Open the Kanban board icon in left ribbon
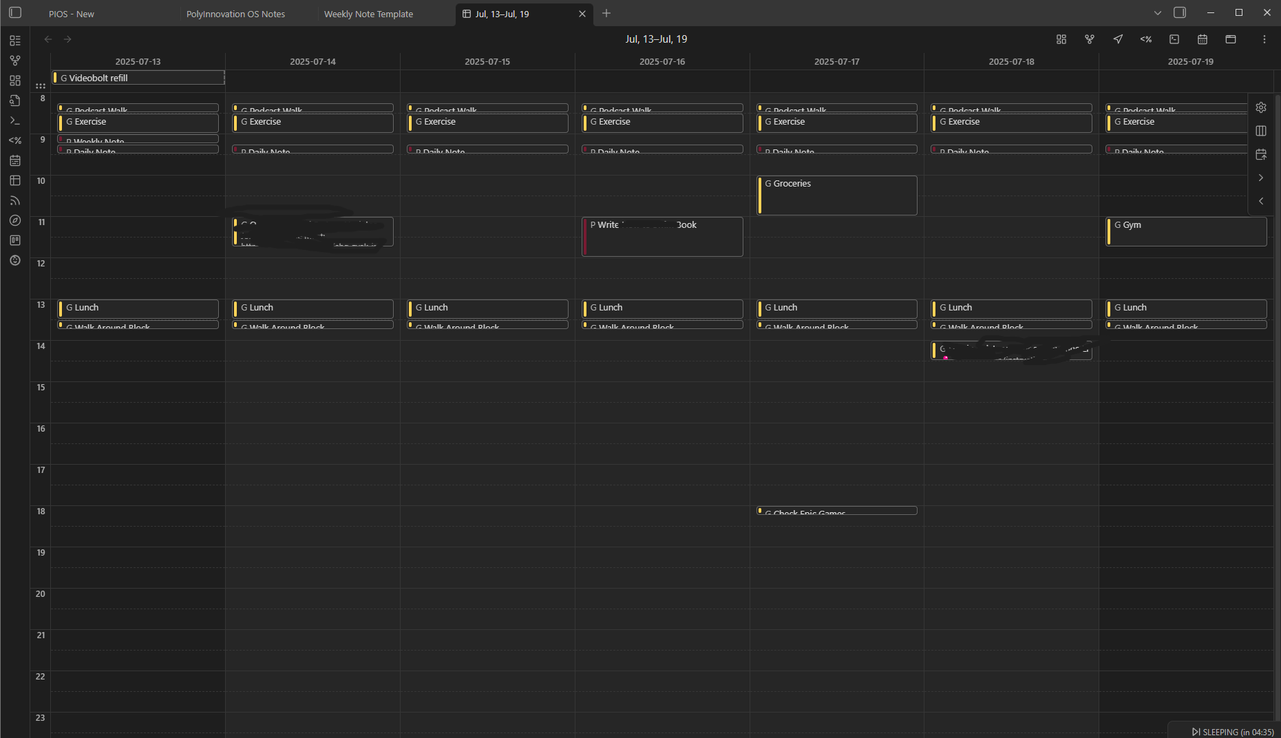 pyautogui.click(x=15, y=240)
